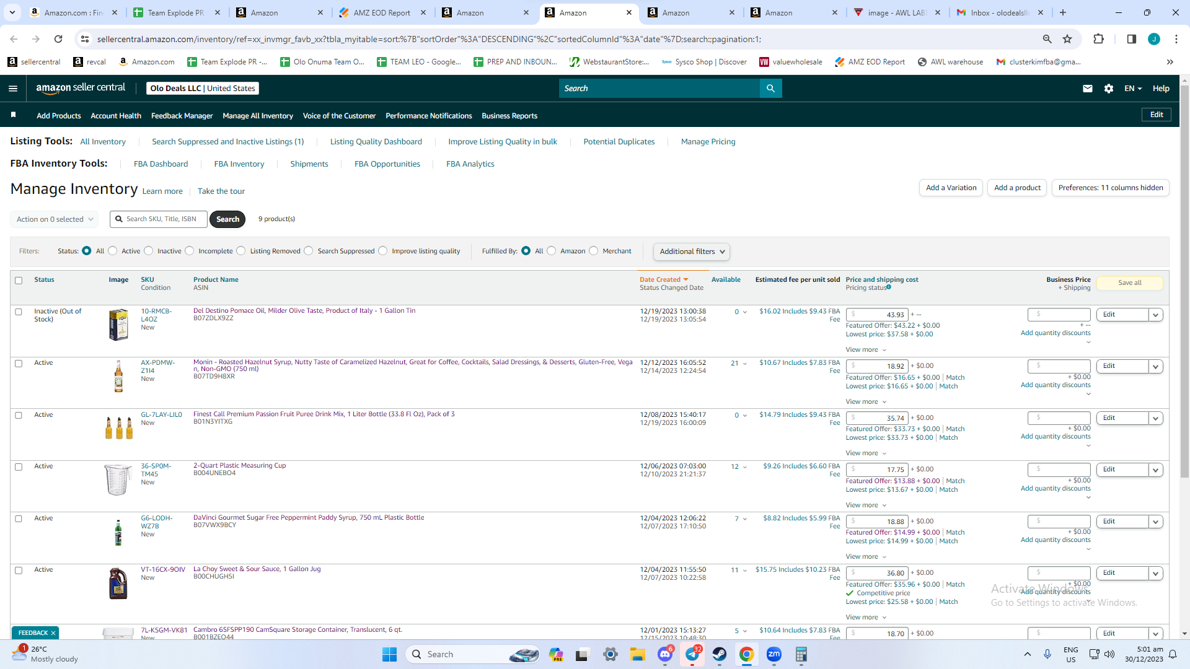Reload the page with the browser refresh icon
Image resolution: width=1190 pixels, height=669 pixels.
coord(58,39)
